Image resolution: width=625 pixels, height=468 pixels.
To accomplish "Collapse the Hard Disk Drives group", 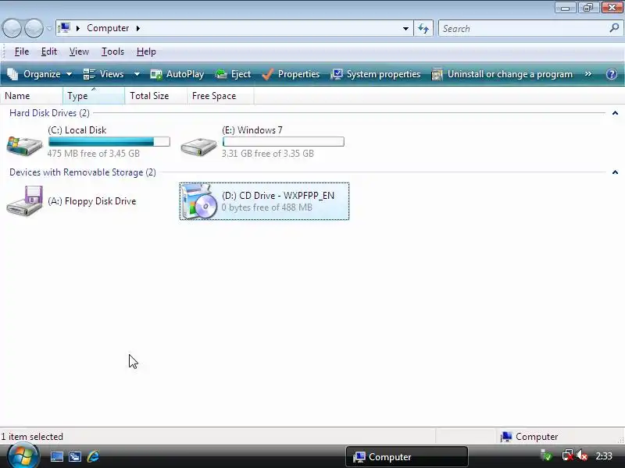I will click(x=615, y=113).
